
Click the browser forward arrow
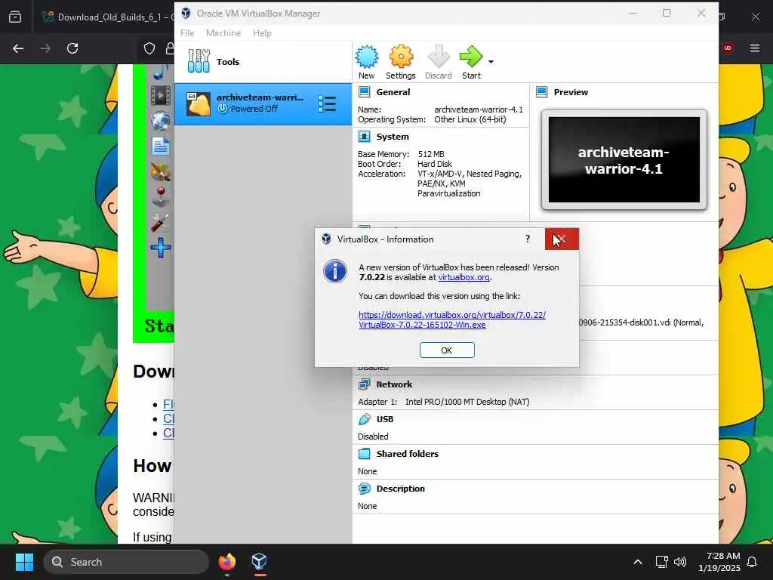pyautogui.click(x=45, y=48)
